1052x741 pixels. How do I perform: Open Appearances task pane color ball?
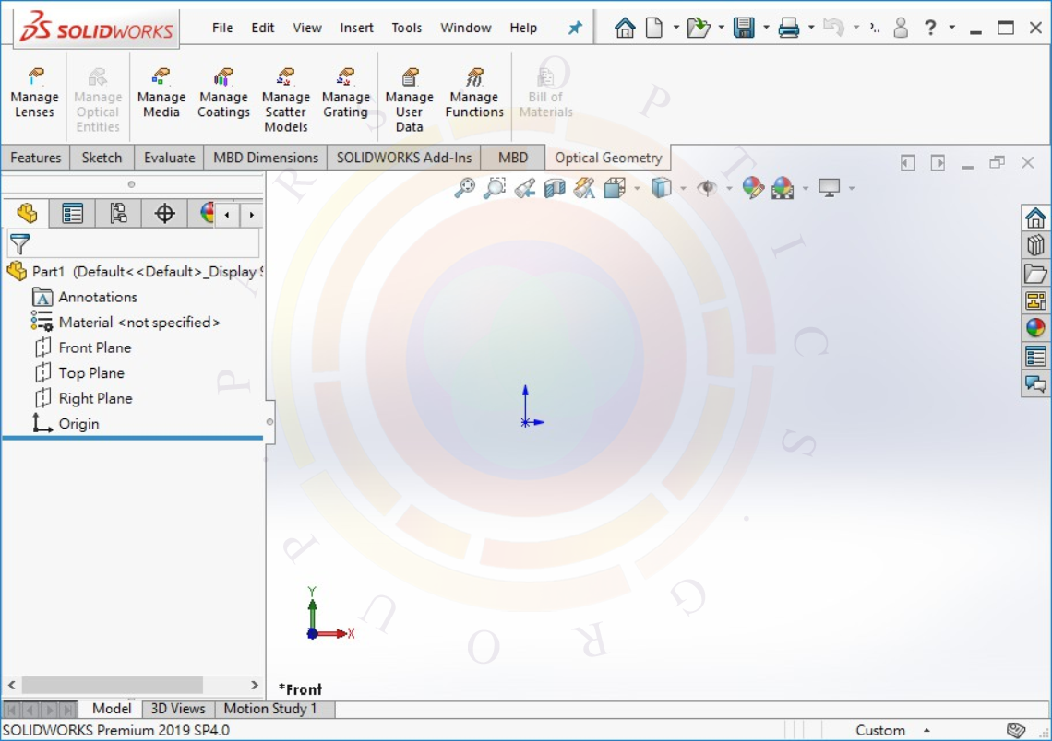[1035, 327]
